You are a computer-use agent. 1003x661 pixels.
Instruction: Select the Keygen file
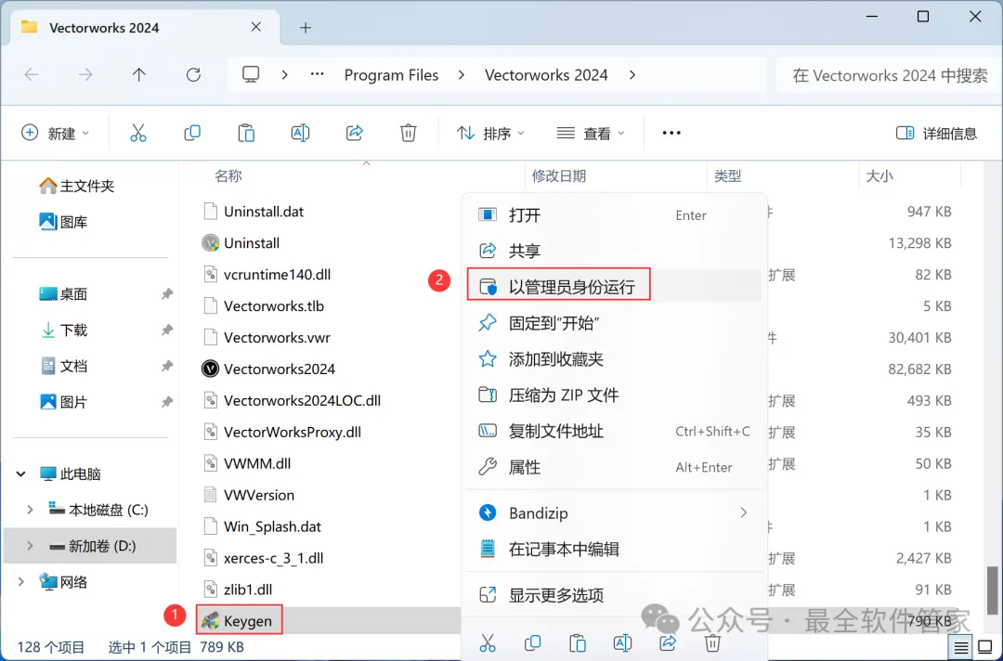(x=240, y=620)
